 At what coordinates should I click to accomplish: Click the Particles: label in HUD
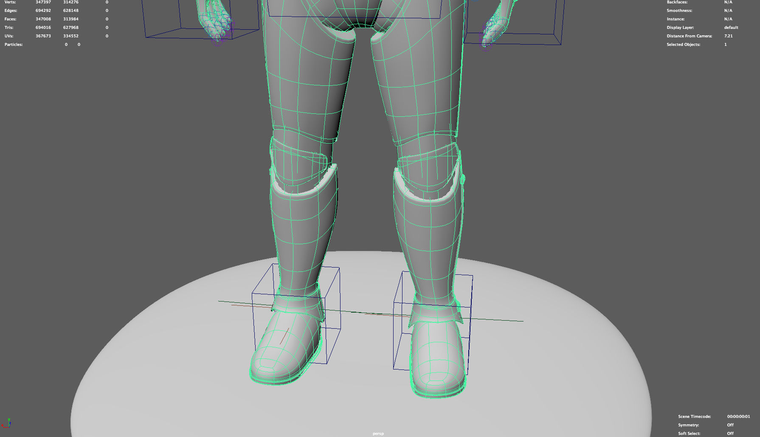point(14,45)
